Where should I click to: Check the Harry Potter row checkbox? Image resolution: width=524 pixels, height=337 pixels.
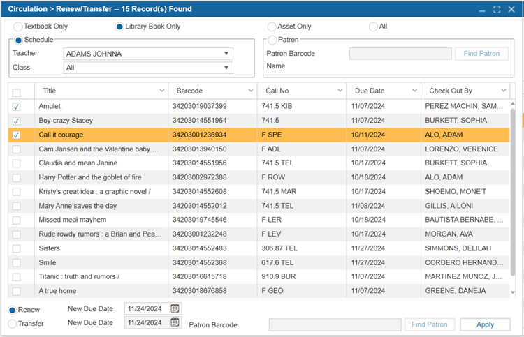coord(16,177)
